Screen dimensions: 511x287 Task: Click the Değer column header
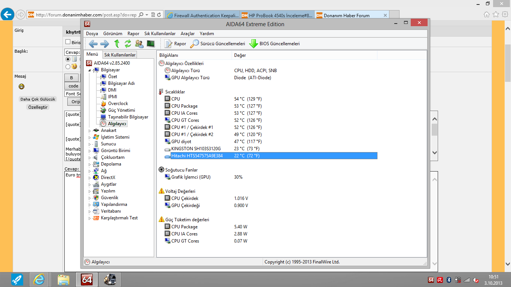click(304, 55)
